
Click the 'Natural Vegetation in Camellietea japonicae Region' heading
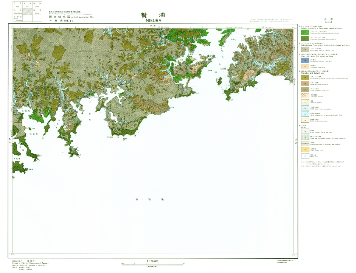(322, 28)
